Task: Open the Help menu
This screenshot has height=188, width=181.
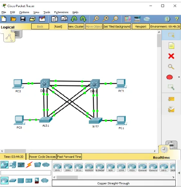Action: [75, 12]
